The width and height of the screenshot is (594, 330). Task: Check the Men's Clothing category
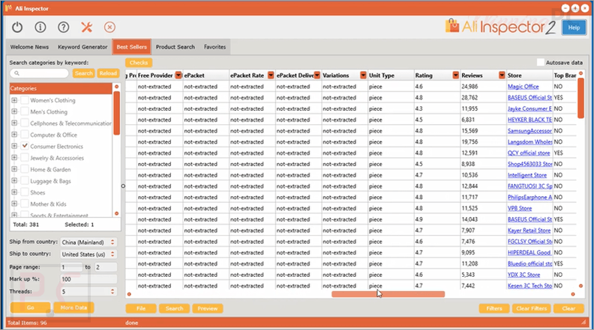[25, 111]
